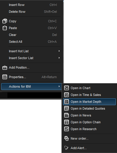Click the New order icon

[67, 138]
